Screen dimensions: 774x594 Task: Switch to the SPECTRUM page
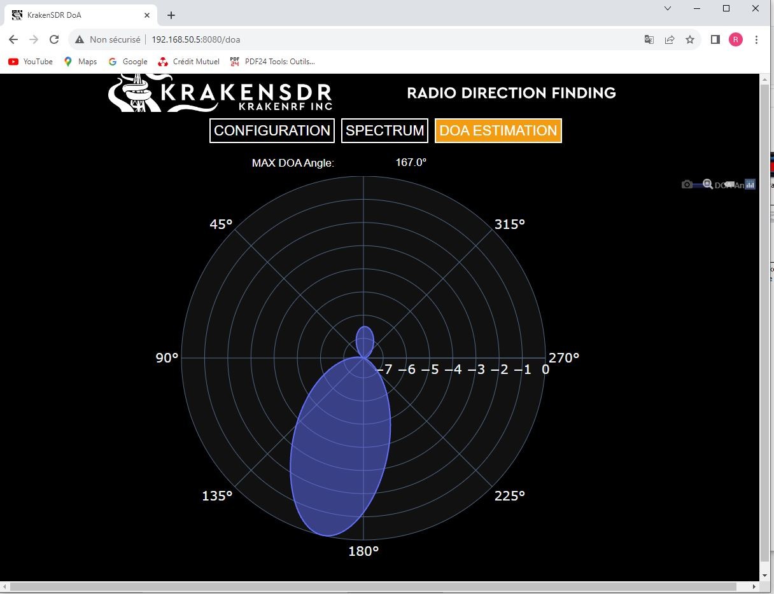tap(384, 130)
